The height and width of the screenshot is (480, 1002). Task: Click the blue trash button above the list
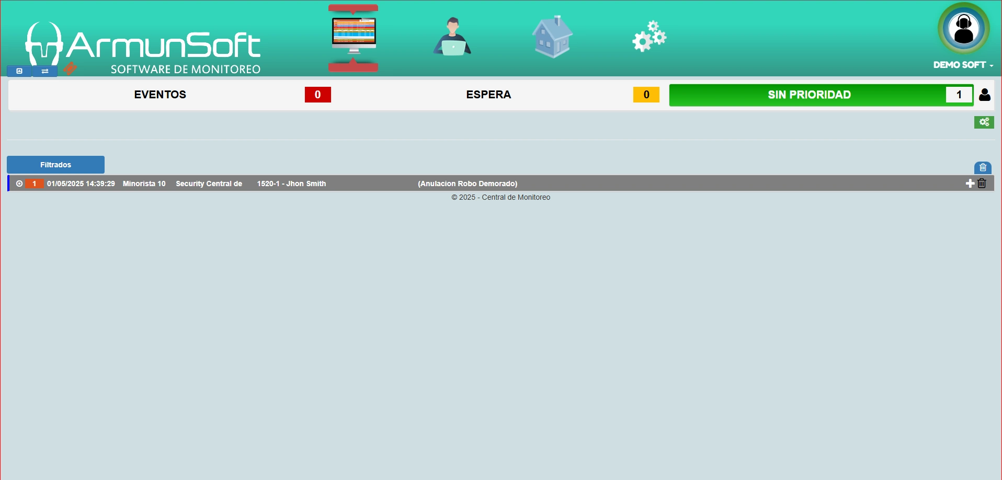pyautogui.click(x=983, y=168)
